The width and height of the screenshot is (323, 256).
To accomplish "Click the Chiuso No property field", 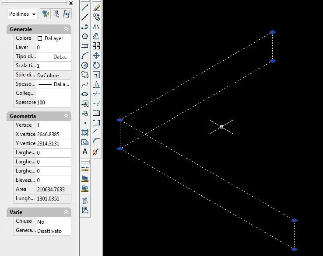I will (53, 221).
